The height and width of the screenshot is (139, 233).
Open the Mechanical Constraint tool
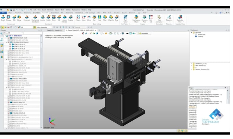pyautogui.click(x=35, y=19)
